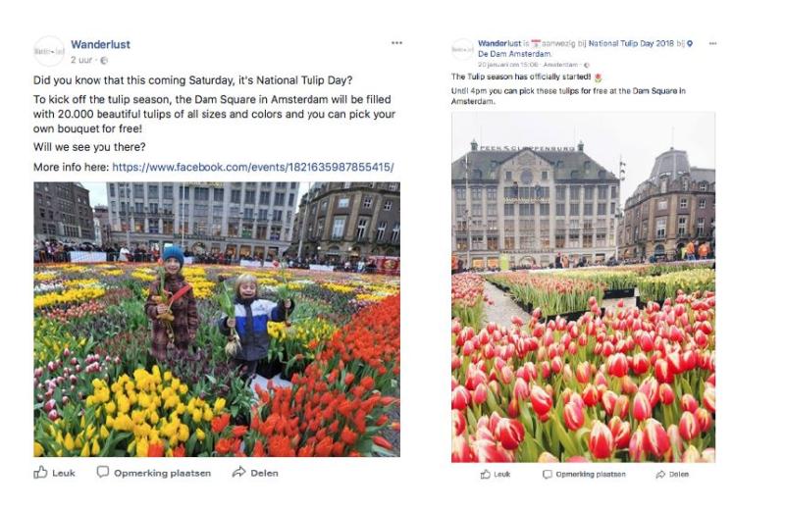Open the three-dot options menu on left post

pos(396,43)
